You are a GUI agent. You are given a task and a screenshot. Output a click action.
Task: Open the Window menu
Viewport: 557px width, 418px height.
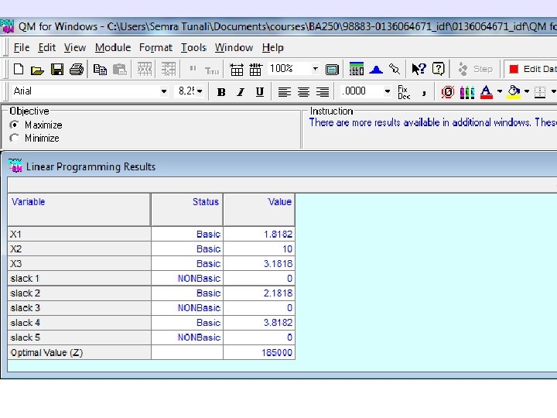[234, 47]
